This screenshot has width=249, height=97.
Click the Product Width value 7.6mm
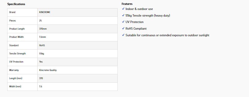[x=43, y=37]
